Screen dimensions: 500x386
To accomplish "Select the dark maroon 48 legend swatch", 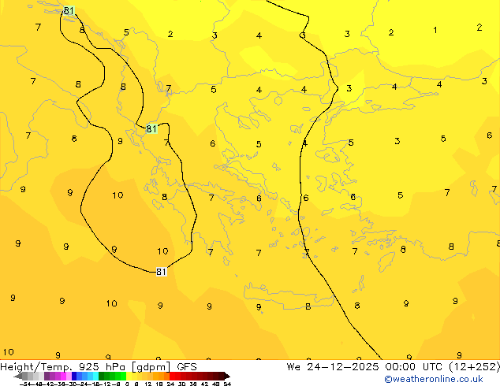I will [x=216, y=376].
